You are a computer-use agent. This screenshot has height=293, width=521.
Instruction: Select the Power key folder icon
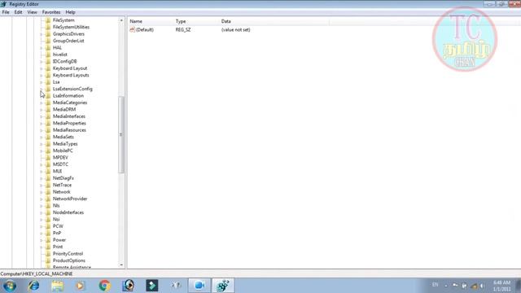click(x=48, y=240)
